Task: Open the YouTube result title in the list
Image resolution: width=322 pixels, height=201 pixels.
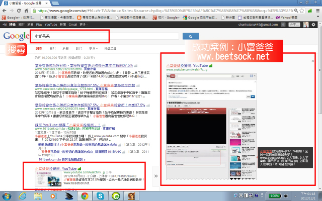Action: click(56, 169)
